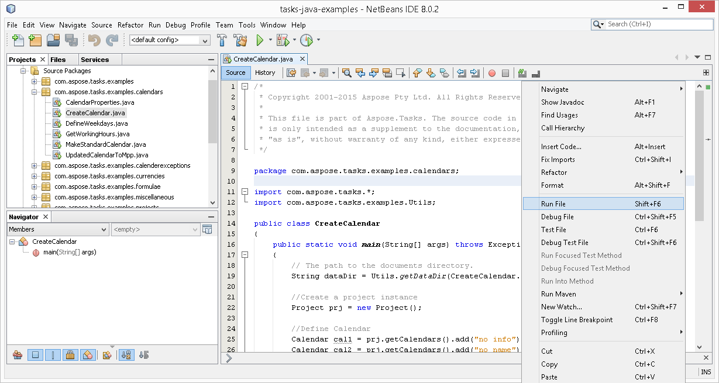719x383 pixels.
Task: Toggle Highlight Search in the editor toolbar
Action: tap(388, 73)
